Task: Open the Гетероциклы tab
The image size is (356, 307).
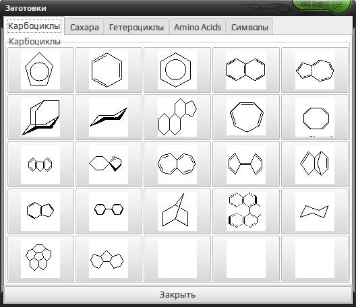Action: pyautogui.click(x=136, y=27)
